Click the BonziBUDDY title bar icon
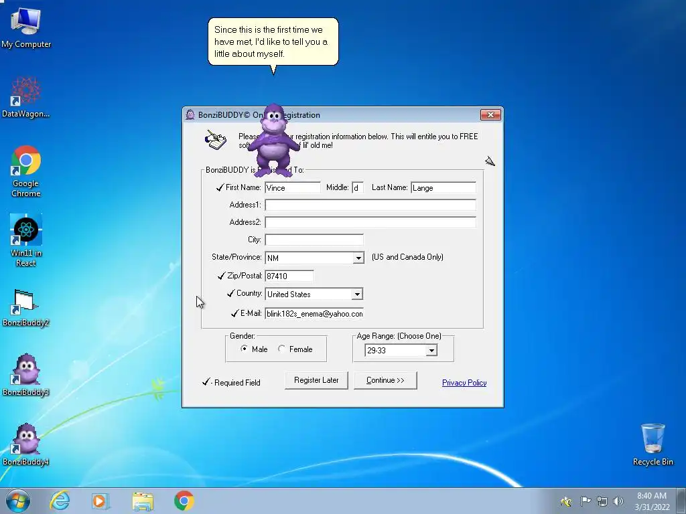Image resolution: width=686 pixels, height=514 pixels. (x=190, y=115)
